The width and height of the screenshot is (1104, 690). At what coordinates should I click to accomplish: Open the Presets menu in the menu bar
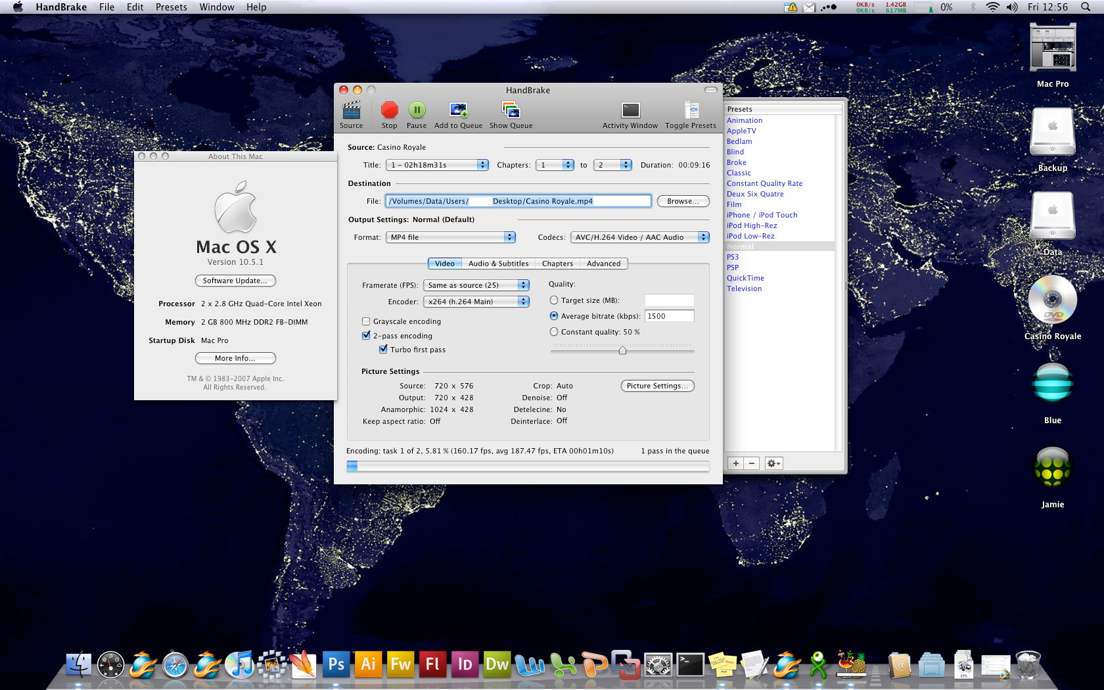[x=172, y=7]
